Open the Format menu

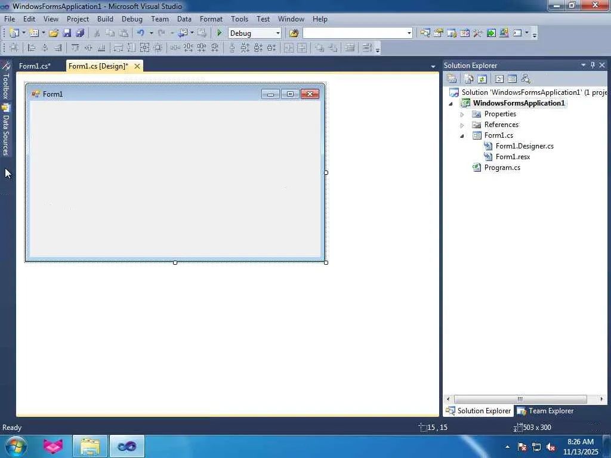pyautogui.click(x=211, y=18)
